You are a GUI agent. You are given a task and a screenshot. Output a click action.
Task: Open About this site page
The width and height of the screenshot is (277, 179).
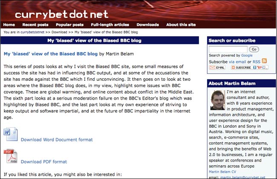coord(181,25)
